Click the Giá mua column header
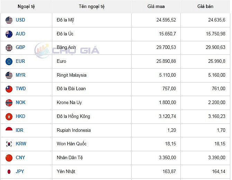This screenshot has width=232, height=180. 156,7
